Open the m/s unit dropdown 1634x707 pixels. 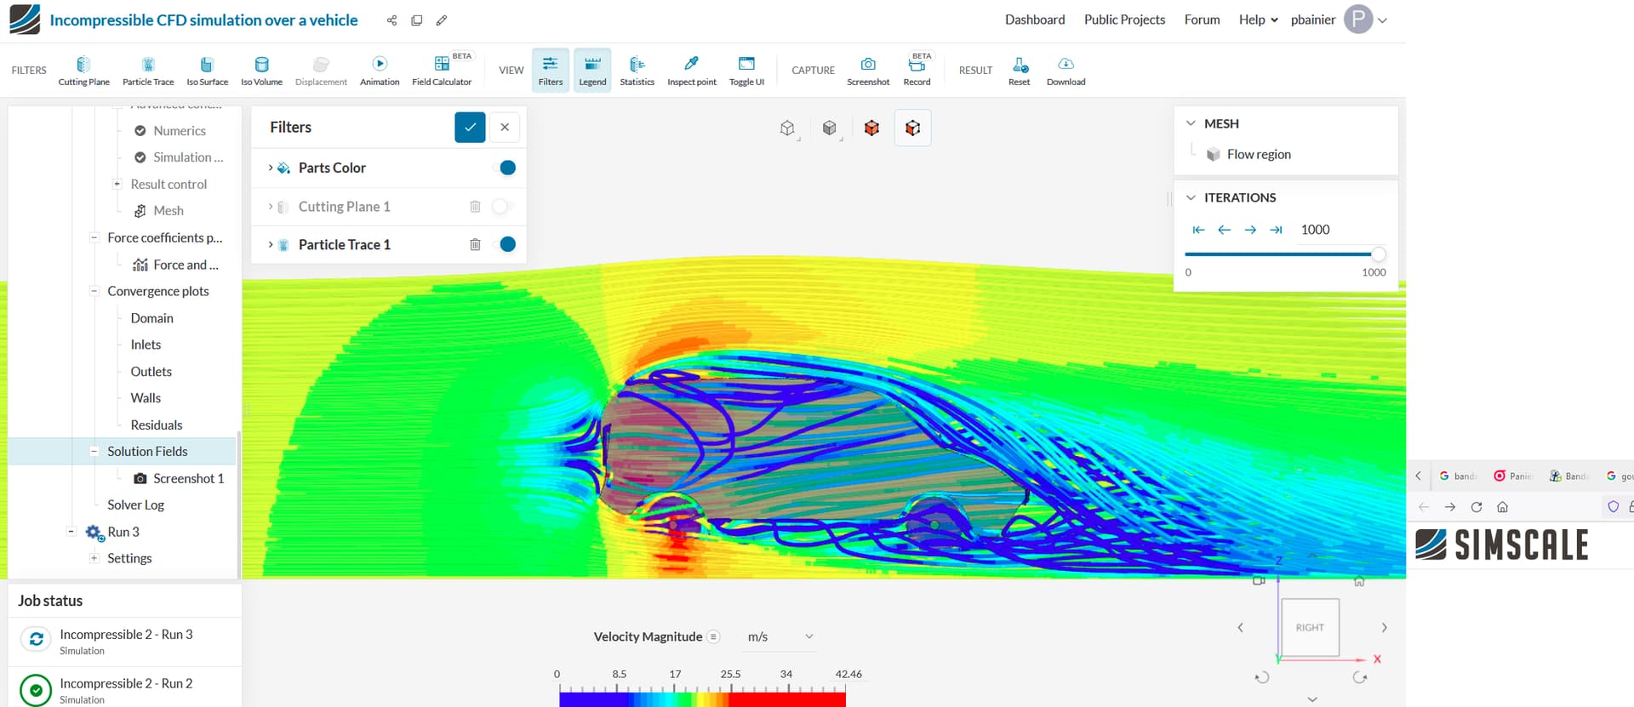click(x=780, y=637)
